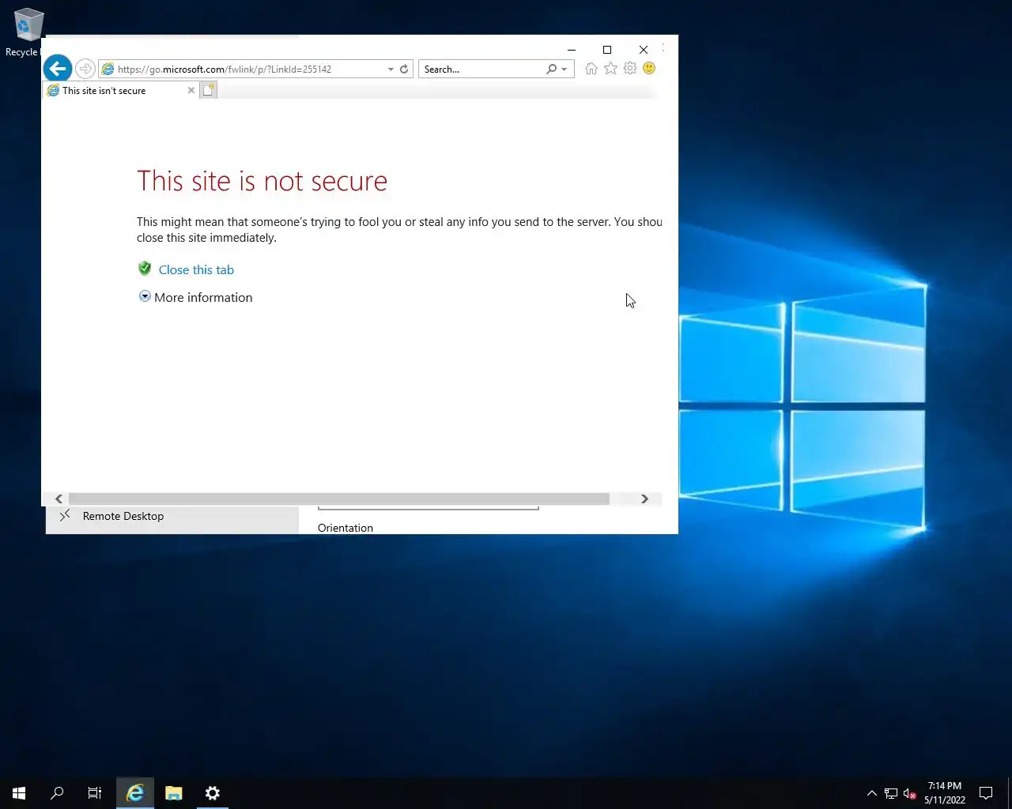Click the Settings gear taskbar icon

tap(213, 793)
